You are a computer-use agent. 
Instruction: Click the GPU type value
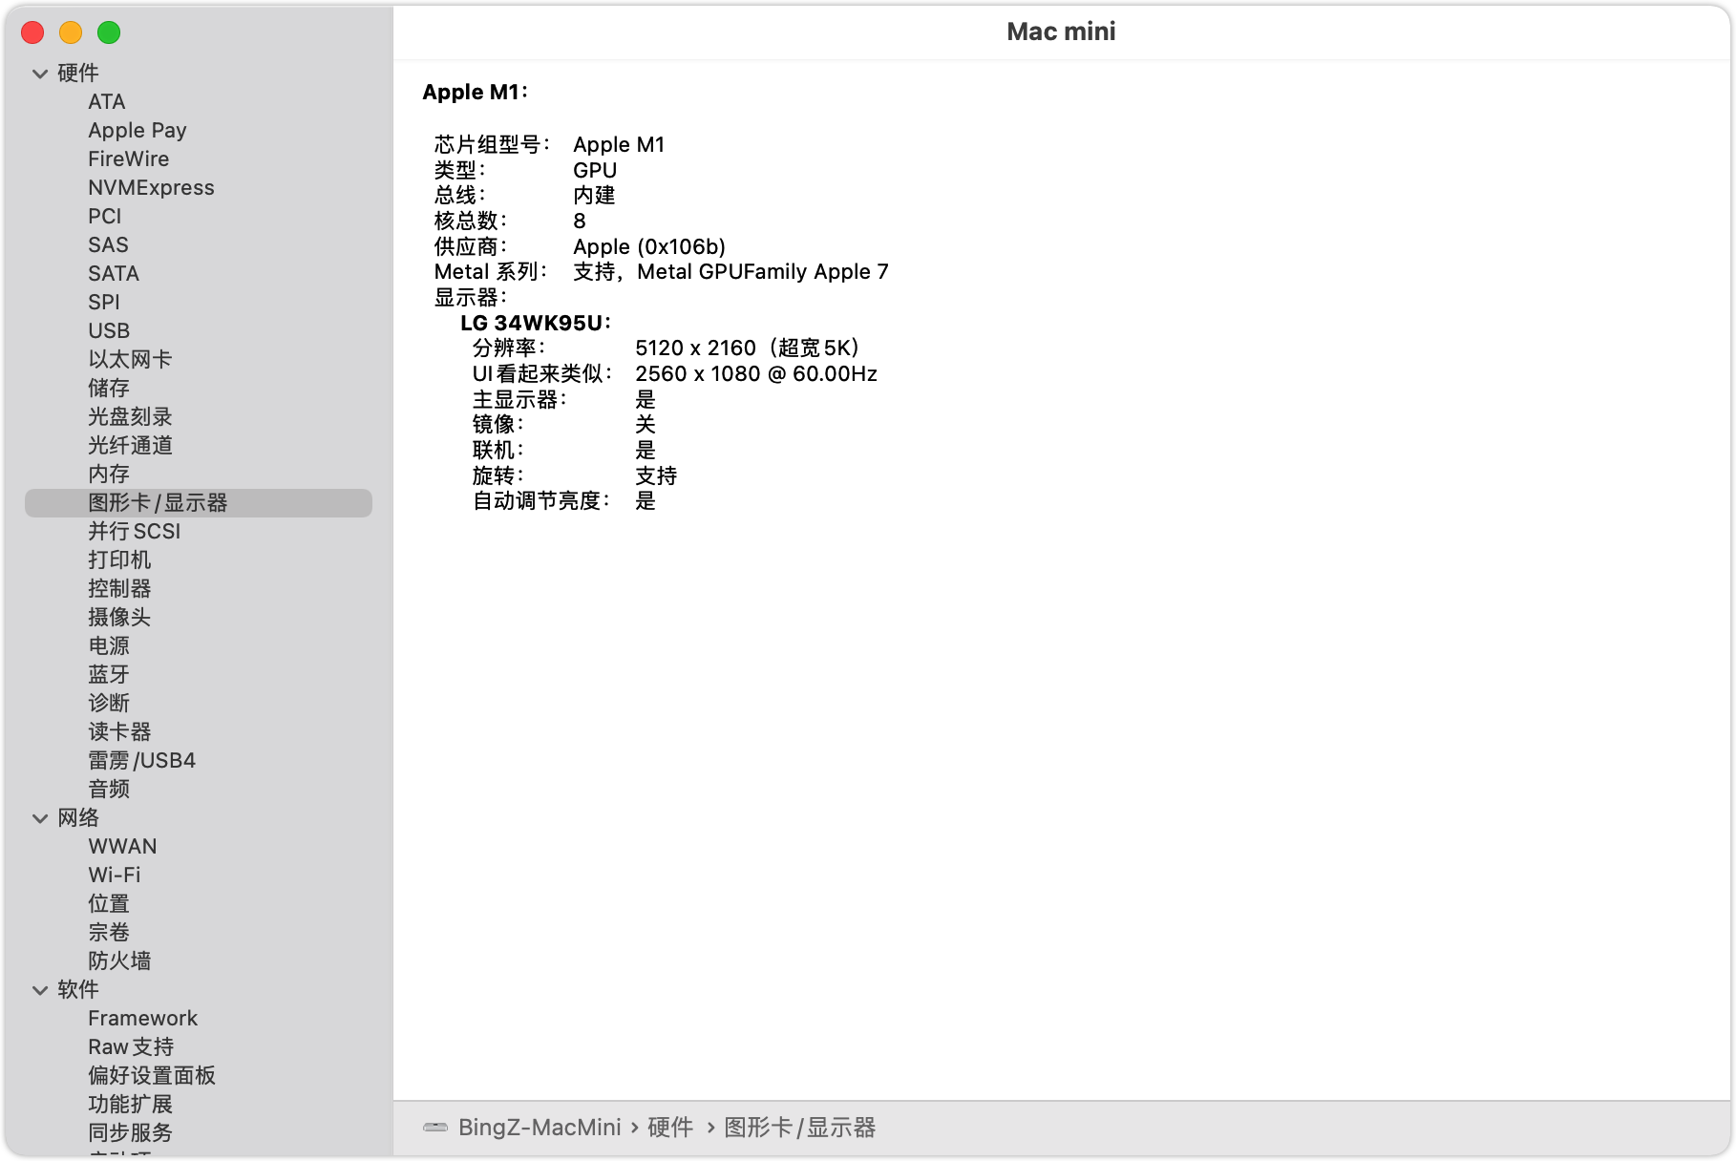(x=595, y=170)
